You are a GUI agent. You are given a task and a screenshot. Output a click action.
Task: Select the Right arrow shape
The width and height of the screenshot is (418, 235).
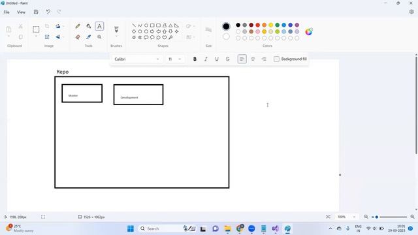[152, 31]
